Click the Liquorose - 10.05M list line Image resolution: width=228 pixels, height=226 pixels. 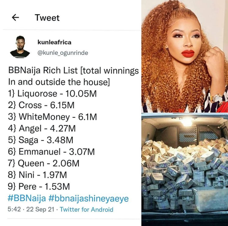(x=52, y=94)
